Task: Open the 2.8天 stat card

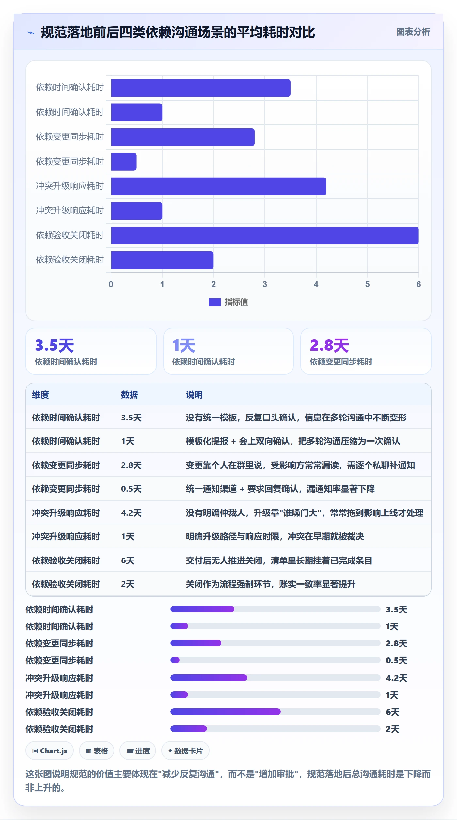Action: (366, 351)
